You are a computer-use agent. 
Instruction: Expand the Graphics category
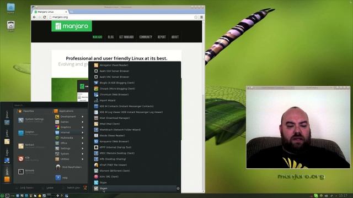[69, 127]
